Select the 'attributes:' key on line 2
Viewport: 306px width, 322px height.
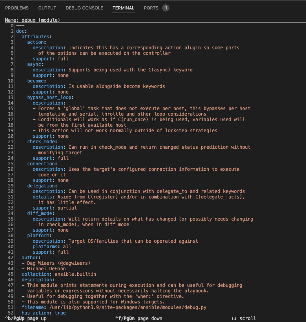pos(37,37)
